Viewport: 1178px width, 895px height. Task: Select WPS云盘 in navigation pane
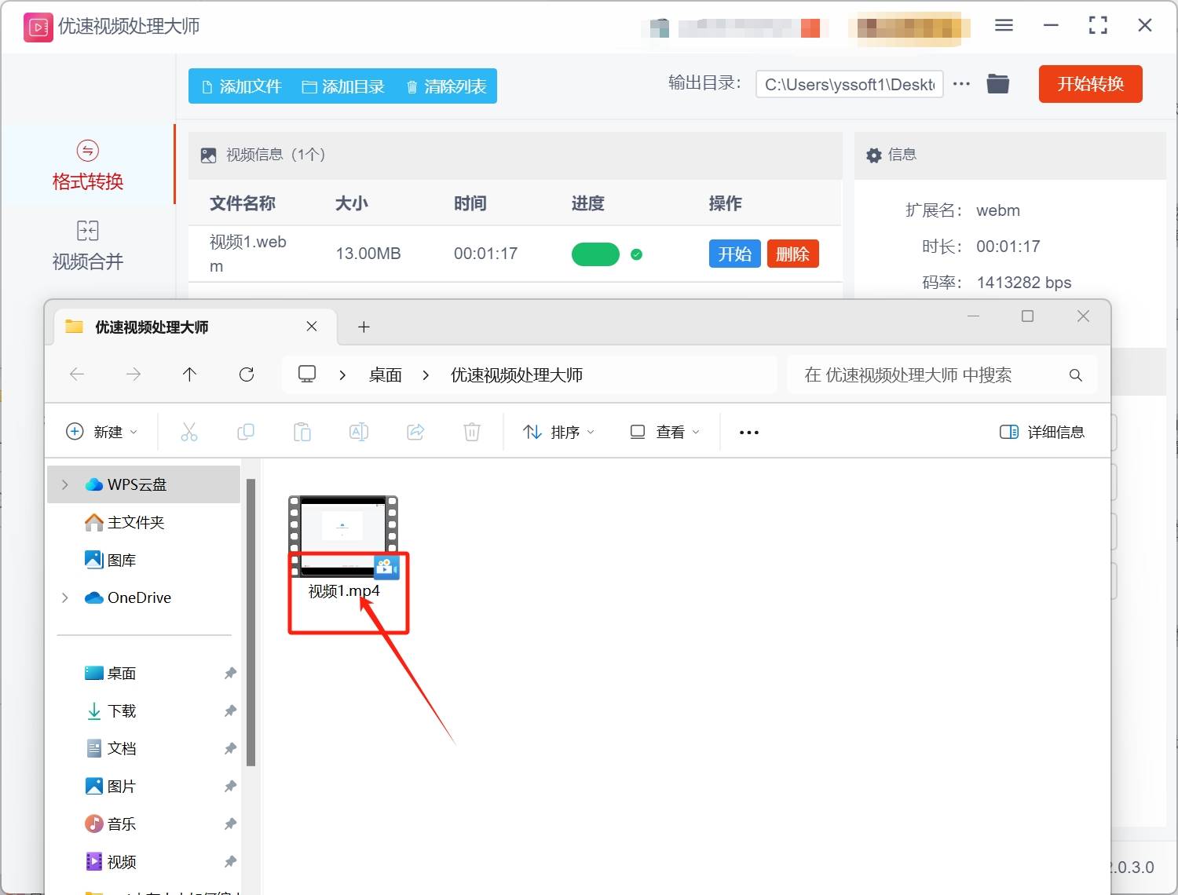[x=144, y=484]
